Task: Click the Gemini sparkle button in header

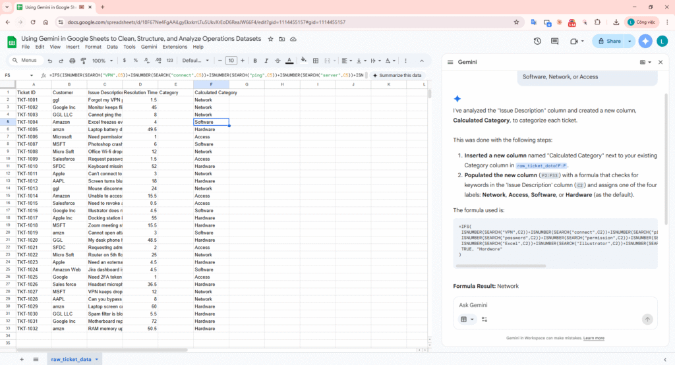Action: (645, 41)
